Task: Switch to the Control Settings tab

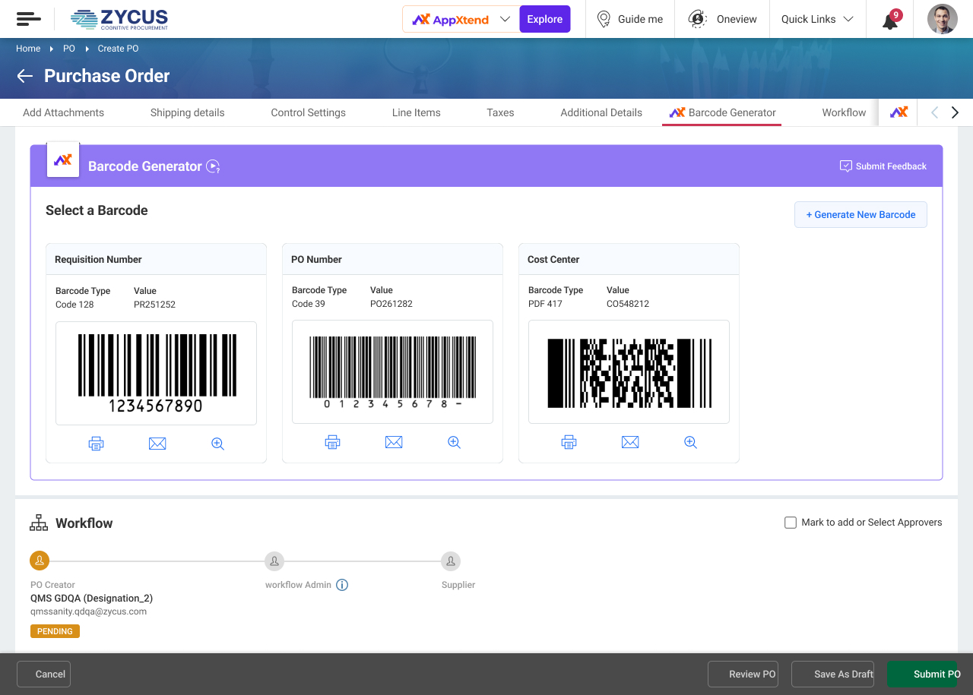Action: click(x=309, y=112)
